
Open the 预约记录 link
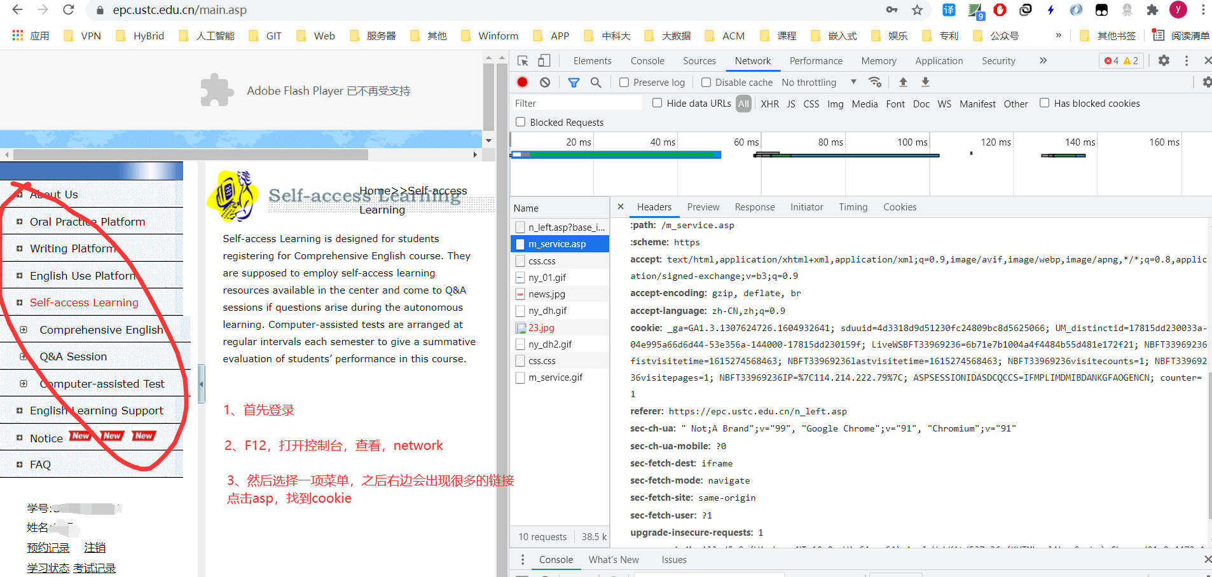point(48,547)
